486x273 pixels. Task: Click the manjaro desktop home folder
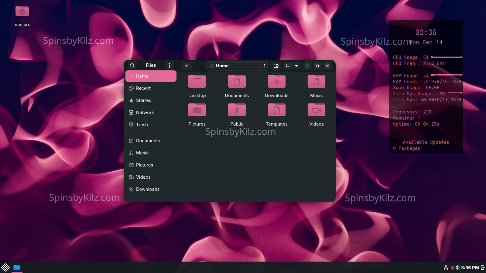(x=22, y=12)
